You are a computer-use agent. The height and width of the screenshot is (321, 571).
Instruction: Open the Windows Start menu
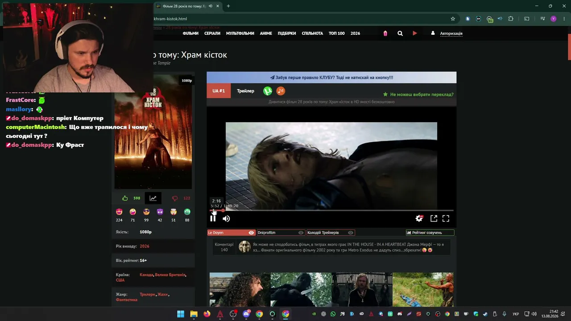tap(181, 314)
